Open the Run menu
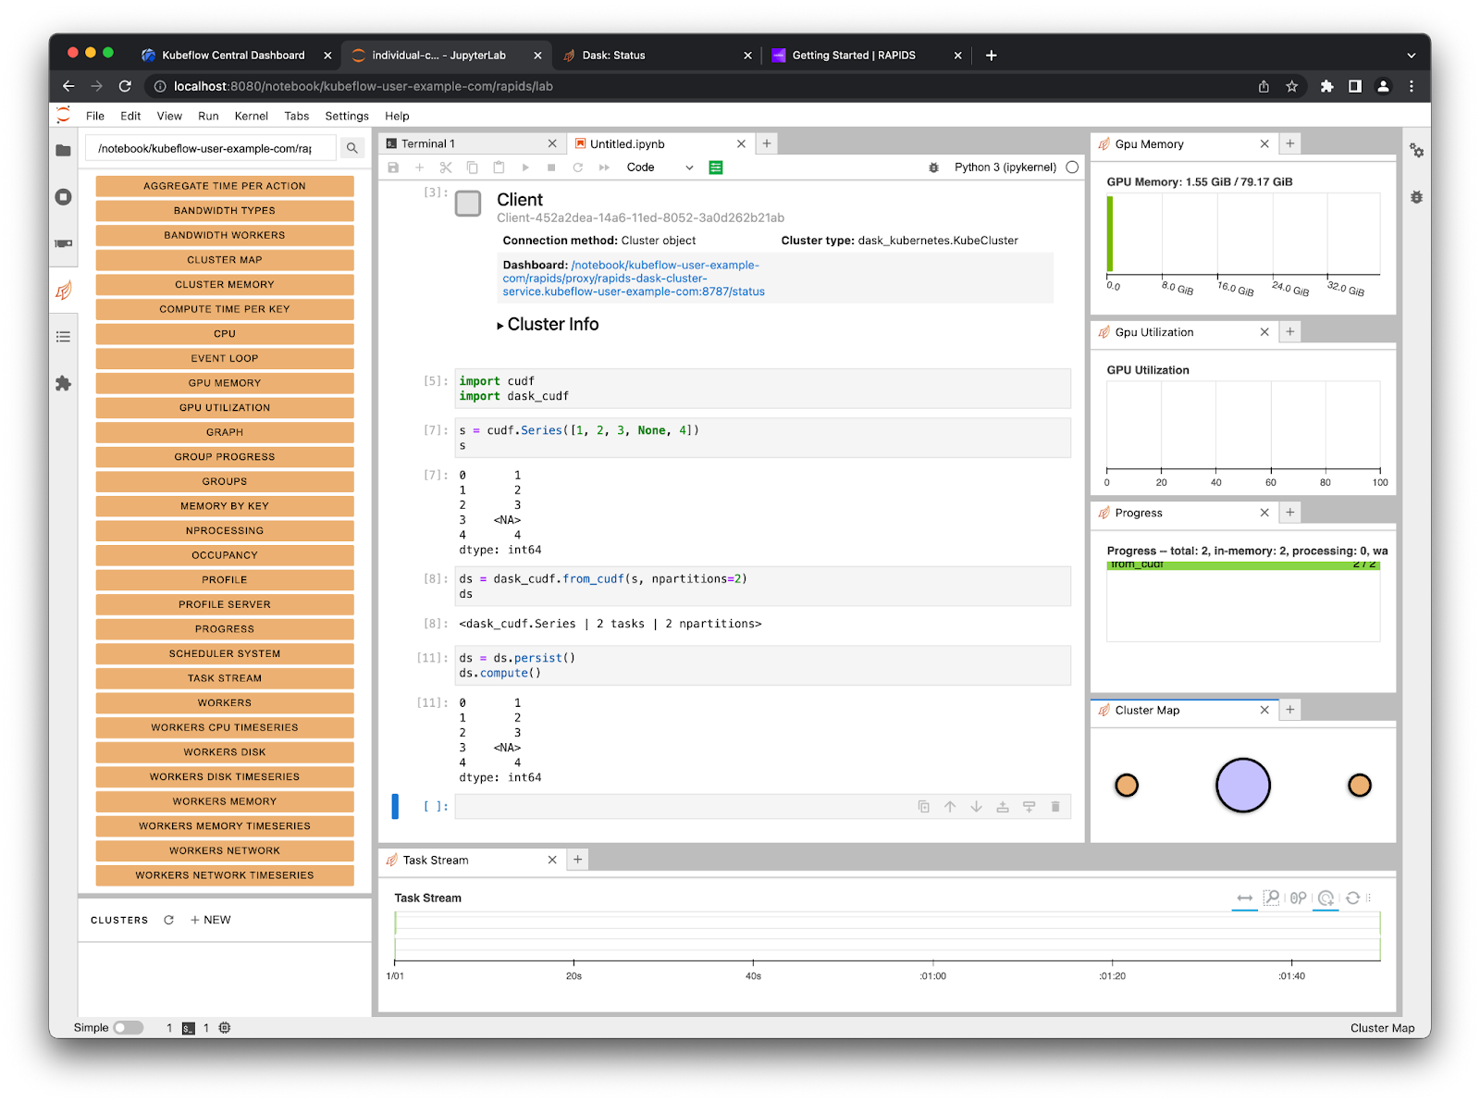1480x1103 pixels. pos(208,116)
